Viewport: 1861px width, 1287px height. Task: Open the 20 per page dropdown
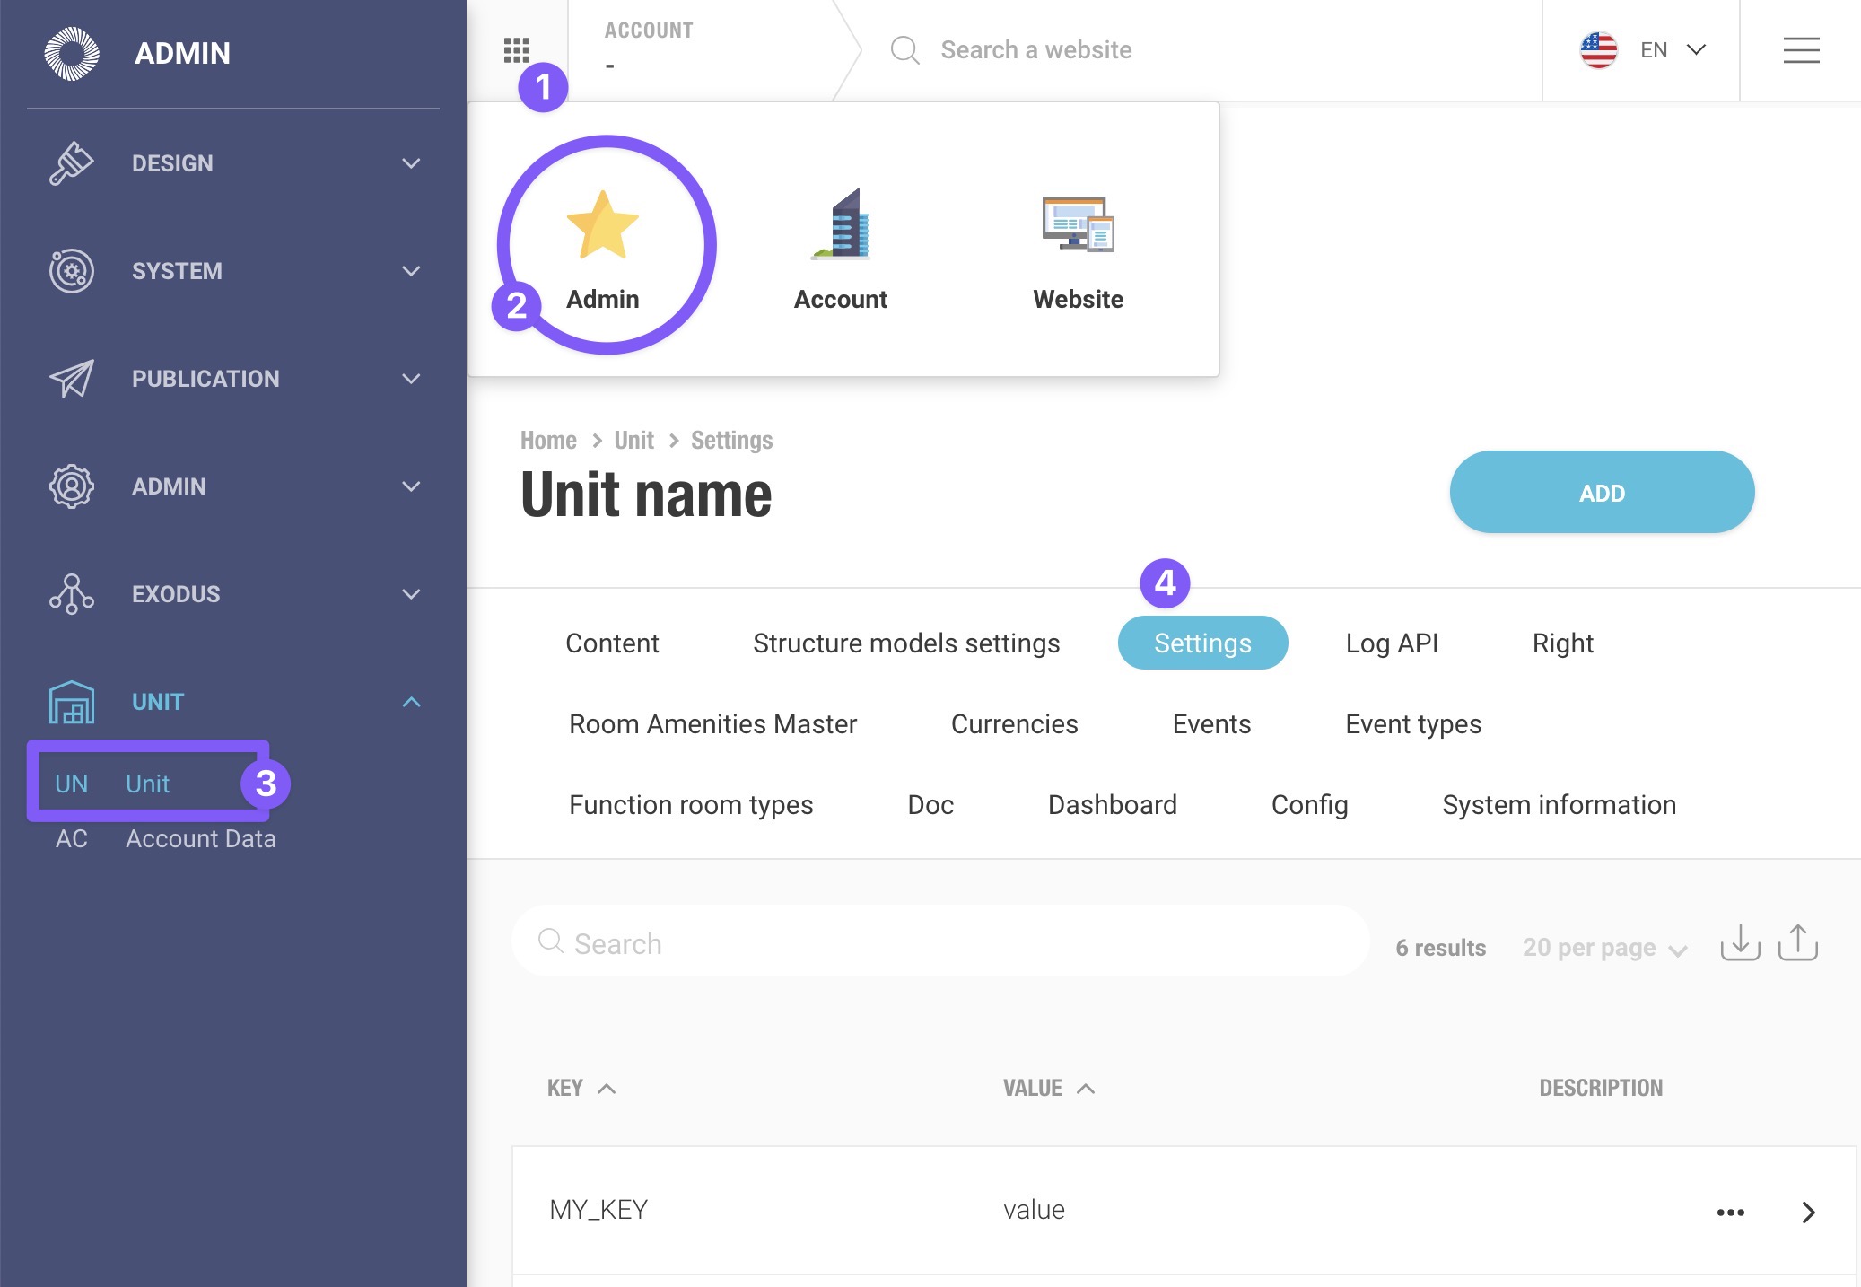pos(1604,948)
